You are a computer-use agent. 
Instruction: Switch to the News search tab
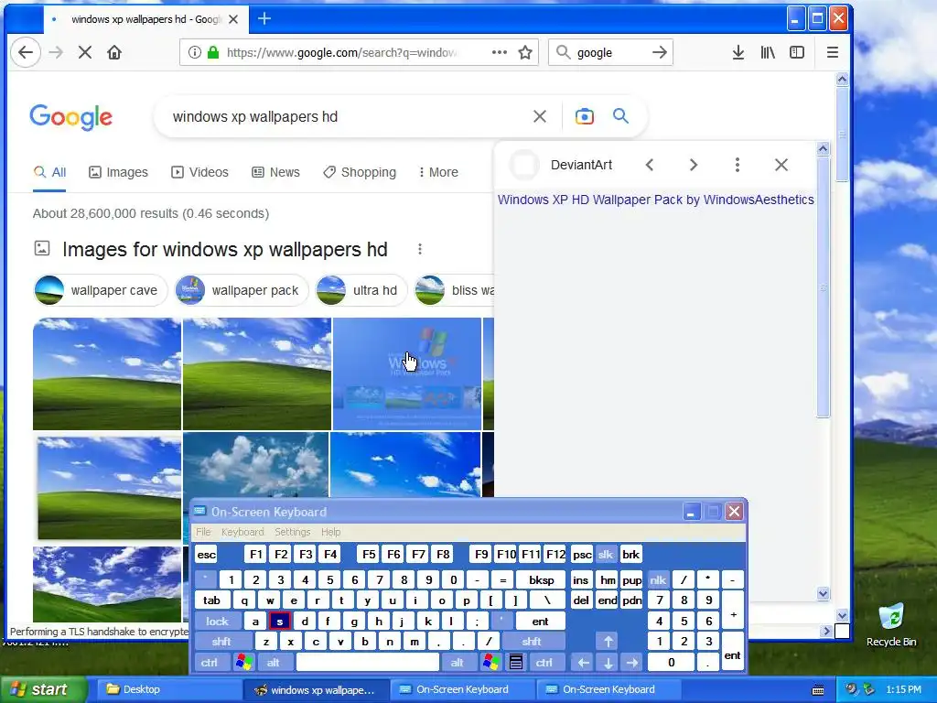pos(275,172)
